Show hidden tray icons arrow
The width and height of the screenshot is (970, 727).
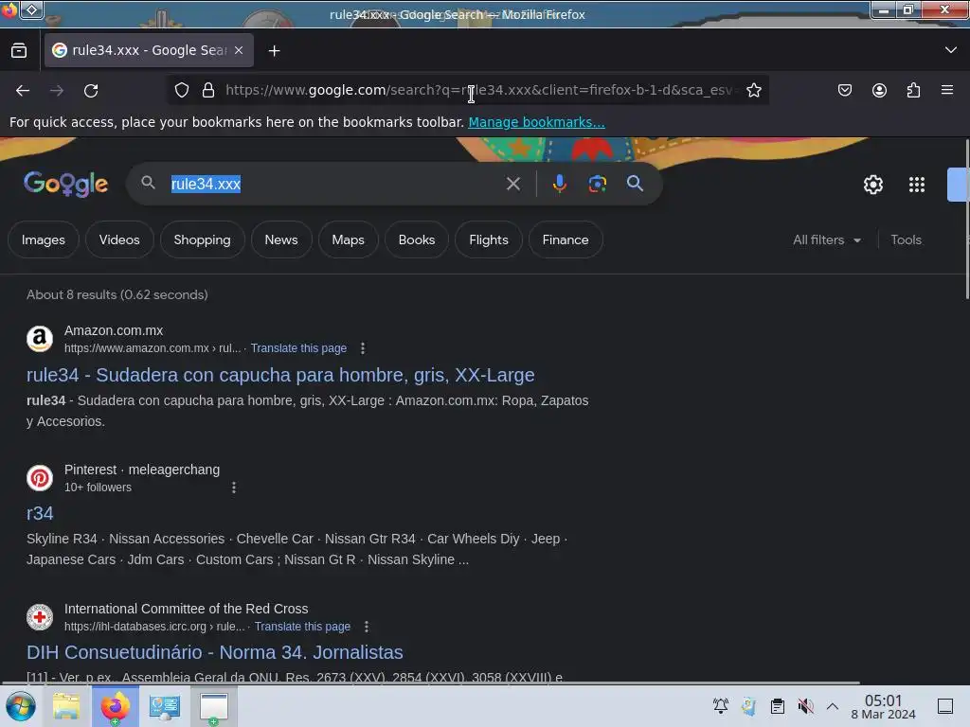pos(833,706)
